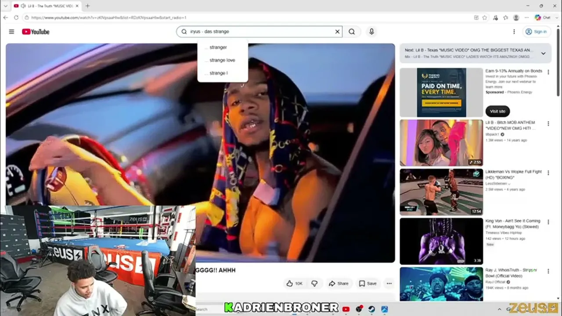Open 'Ray J, WhoisTruth' video title link
The image size is (562, 316).
click(x=512, y=273)
